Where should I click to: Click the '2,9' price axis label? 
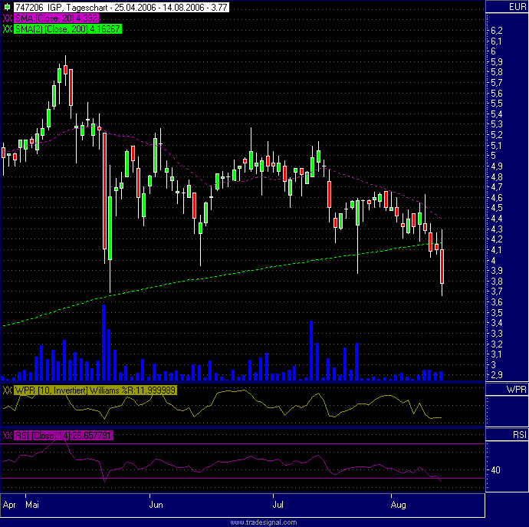(x=497, y=375)
